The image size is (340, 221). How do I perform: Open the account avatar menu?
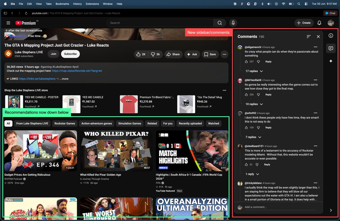(331, 23)
